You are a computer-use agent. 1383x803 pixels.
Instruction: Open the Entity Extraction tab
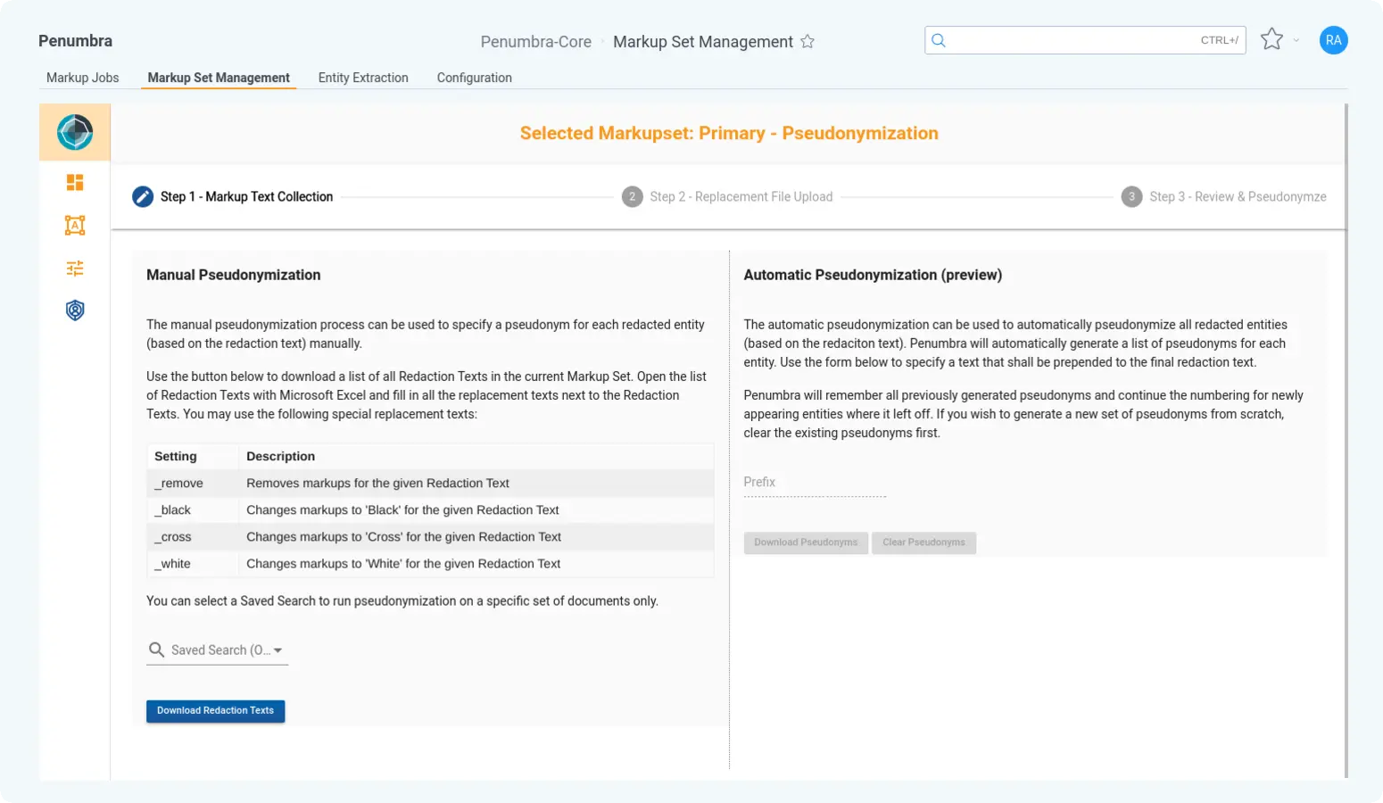coord(363,78)
